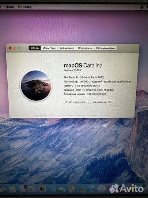
Task: Launch the Music app in the Dock
Action: coord(102,189)
